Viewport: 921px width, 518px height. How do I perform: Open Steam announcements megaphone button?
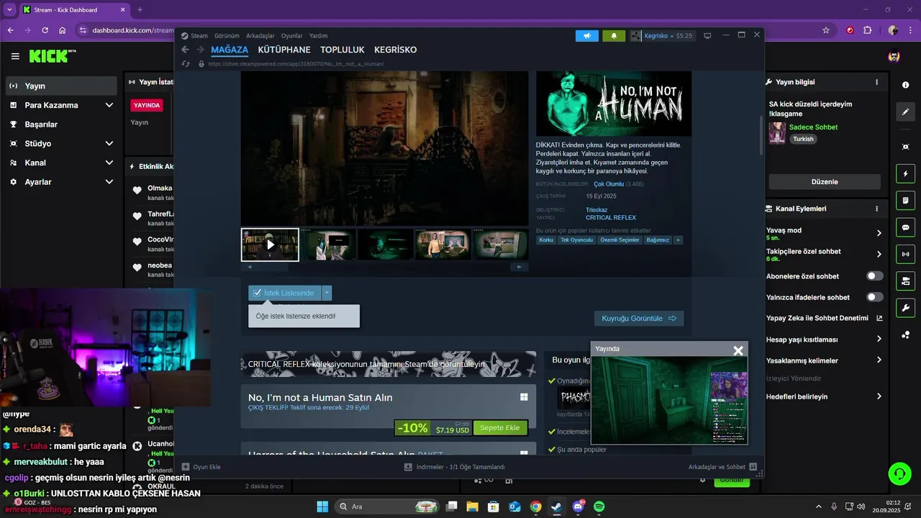tap(587, 35)
